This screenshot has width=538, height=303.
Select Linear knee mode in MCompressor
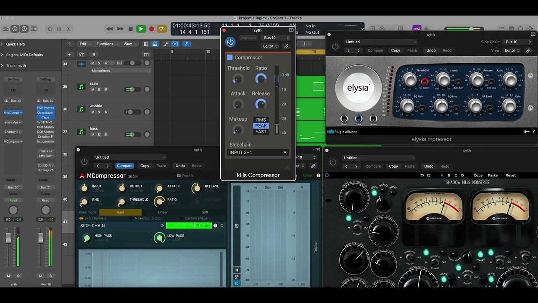point(163,213)
